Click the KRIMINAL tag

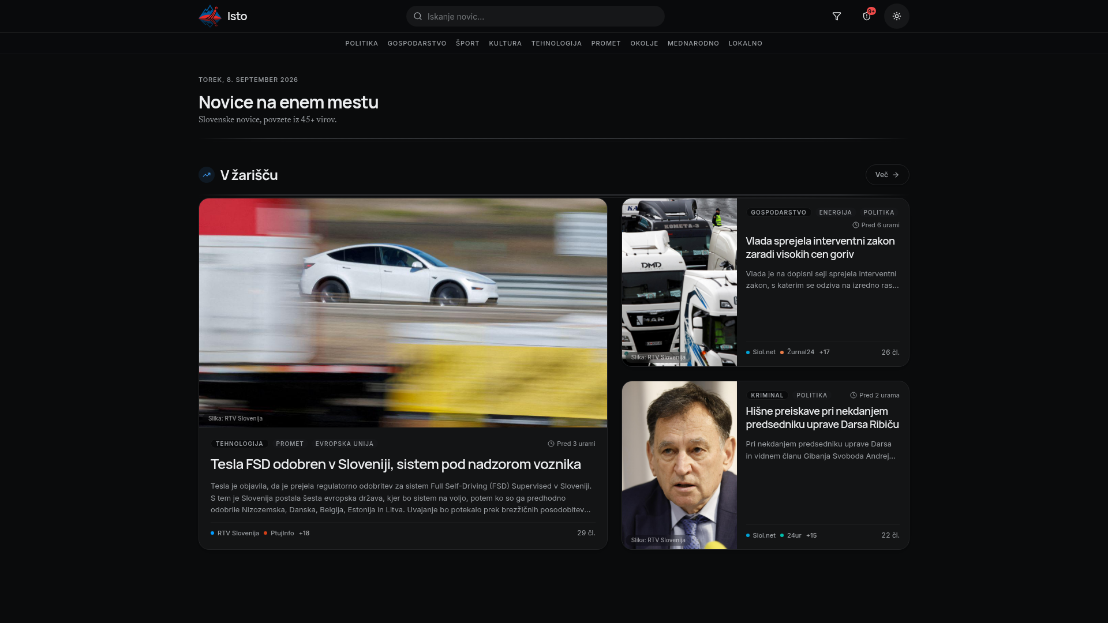point(767,395)
